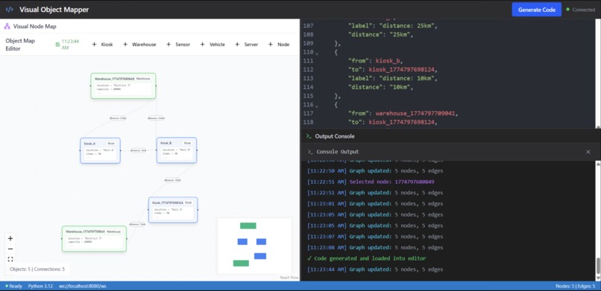Click the 11:23:44 AM Graph updated log line
The height and width of the screenshot is (291, 601).
click(x=375, y=269)
